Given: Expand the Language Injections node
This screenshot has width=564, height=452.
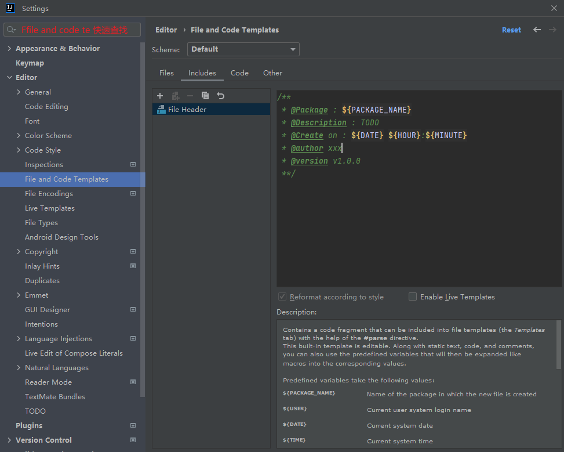Looking at the screenshot, I should [19, 338].
